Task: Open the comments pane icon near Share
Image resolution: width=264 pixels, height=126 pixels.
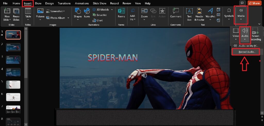Action: click(242, 3)
